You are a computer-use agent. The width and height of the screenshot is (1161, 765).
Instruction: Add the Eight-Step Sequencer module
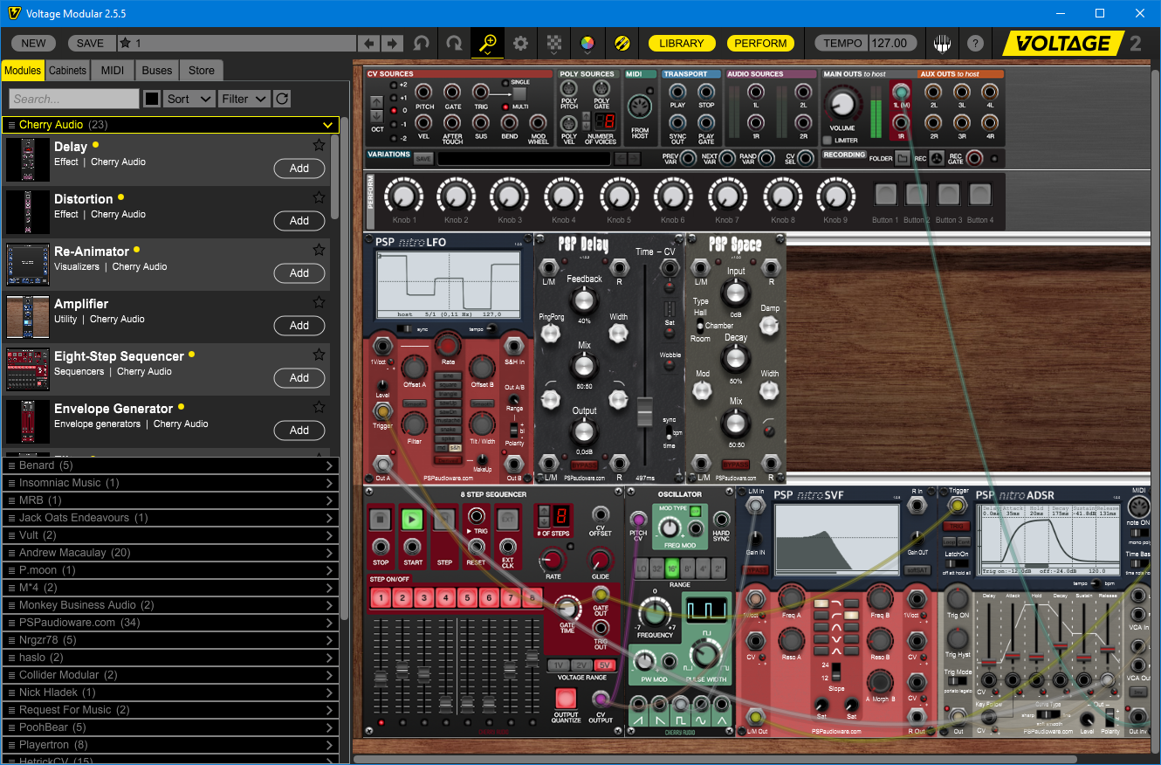click(x=299, y=378)
